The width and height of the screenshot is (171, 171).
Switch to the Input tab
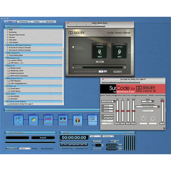10,22
